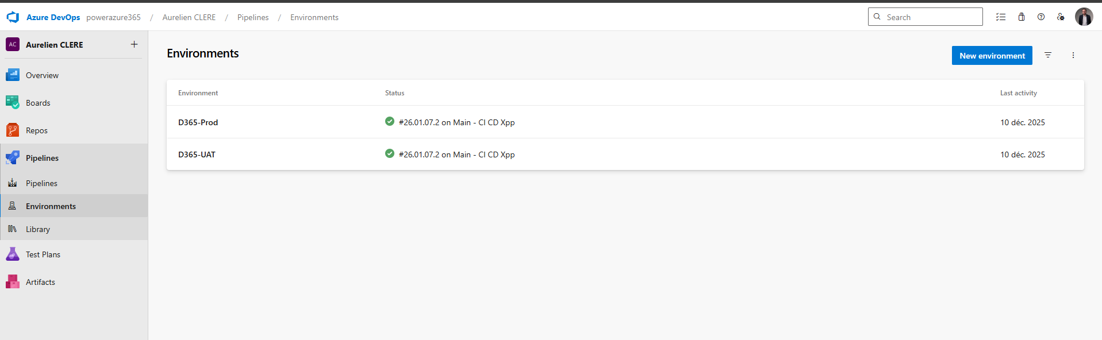
Task: Open run #26.01.07.2 in D365-Prod row
Action: [x=456, y=122]
